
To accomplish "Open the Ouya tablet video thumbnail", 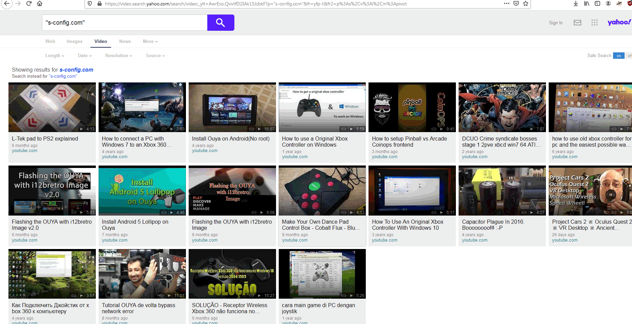I will [x=232, y=107].
